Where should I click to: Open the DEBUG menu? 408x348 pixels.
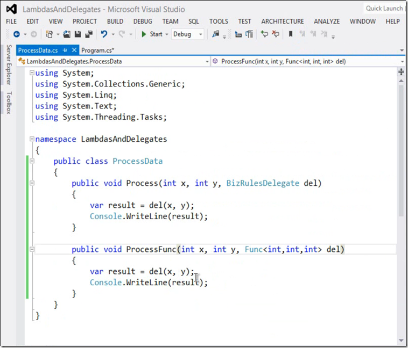click(x=143, y=21)
